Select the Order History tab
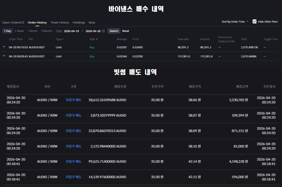282x187 pixels. pyautogui.click(x=37, y=23)
